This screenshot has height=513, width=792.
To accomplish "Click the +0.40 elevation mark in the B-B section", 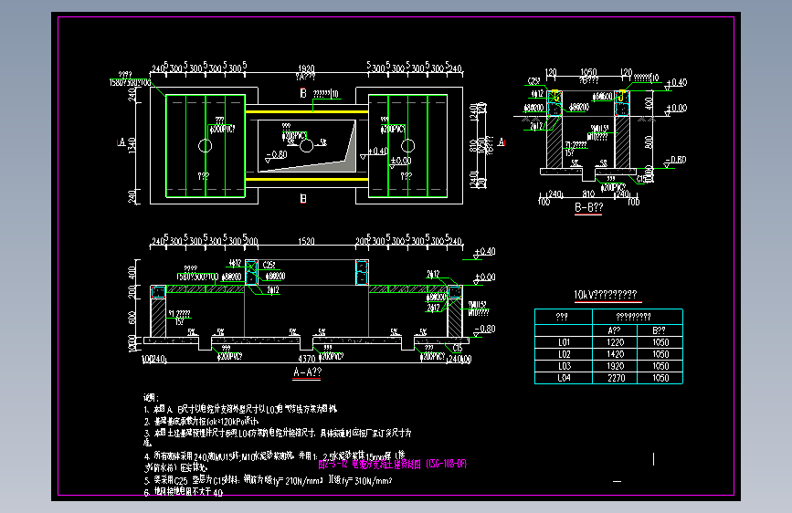I will coord(677,82).
